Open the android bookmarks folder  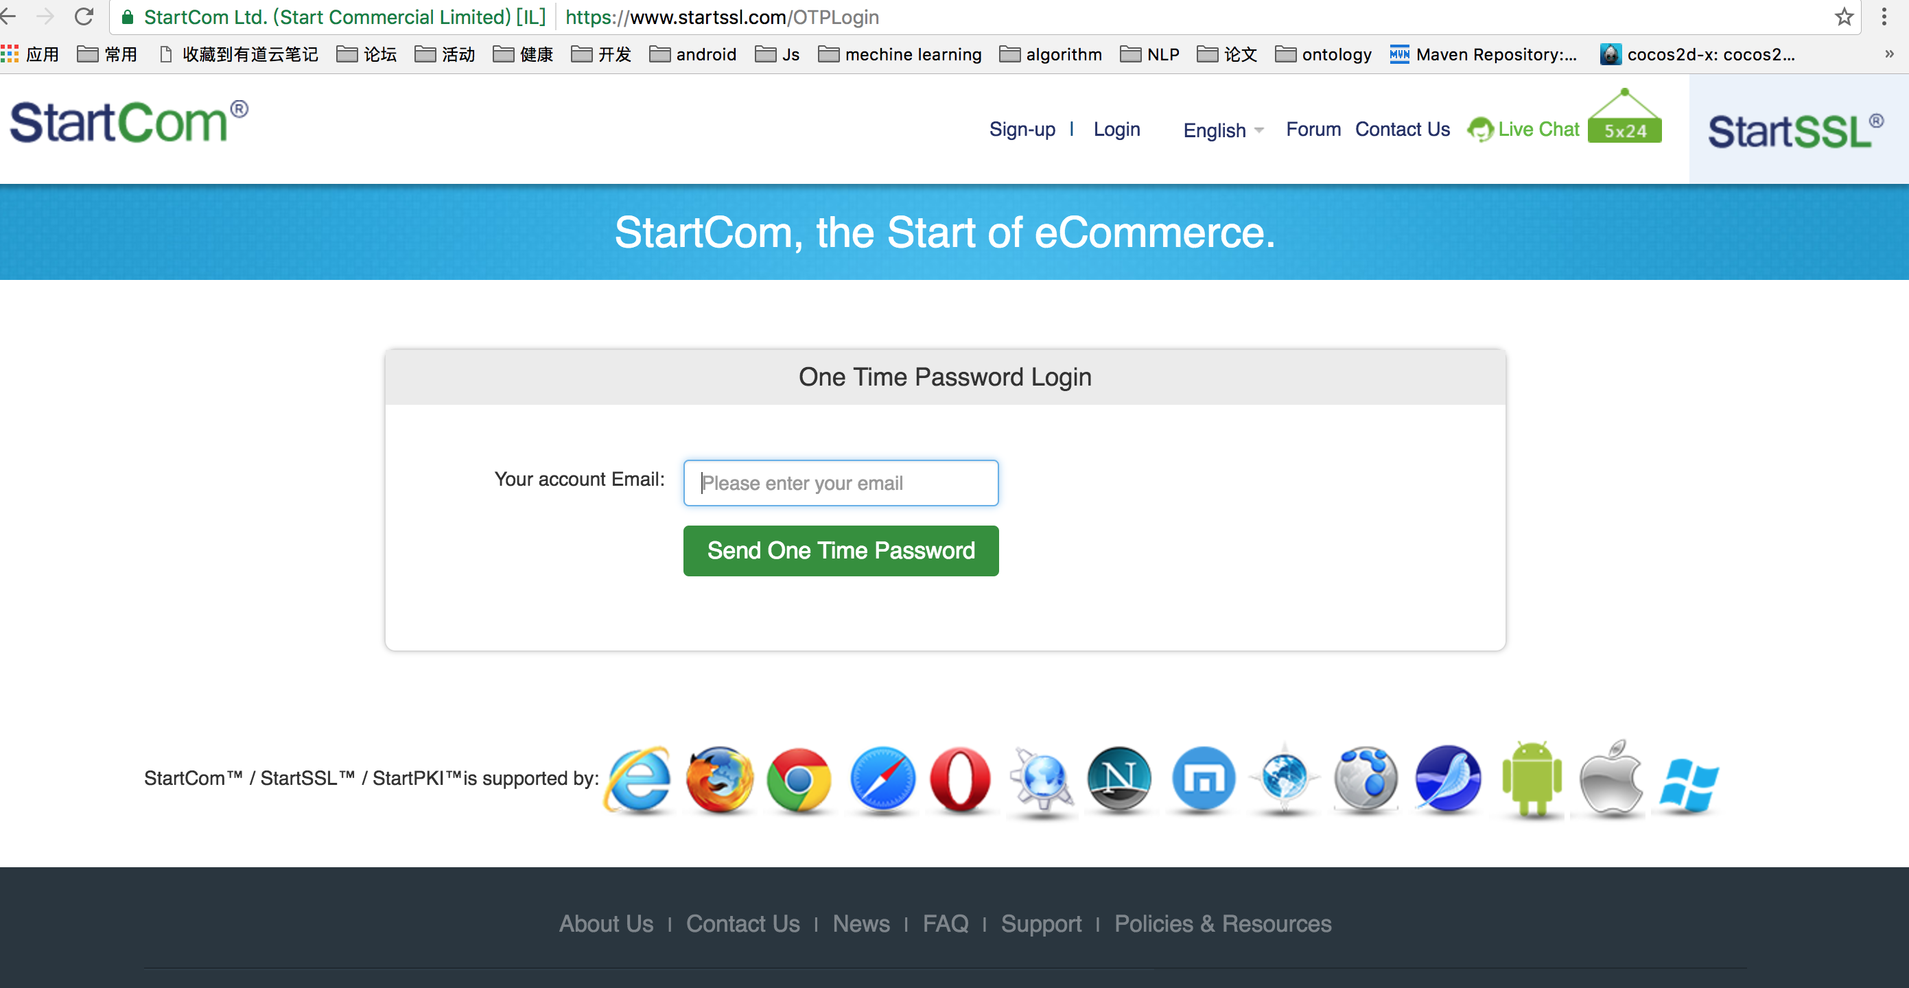pos(693,54)
